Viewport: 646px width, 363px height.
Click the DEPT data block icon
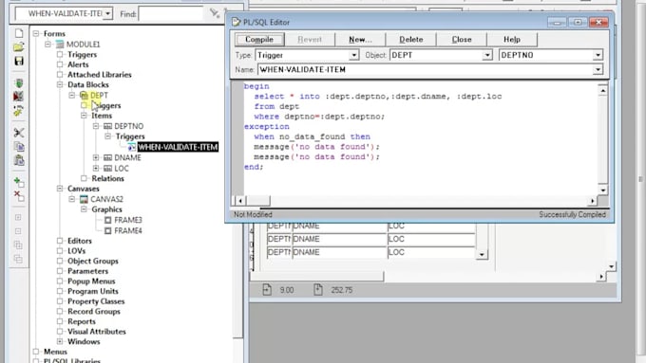coord(84,96)
